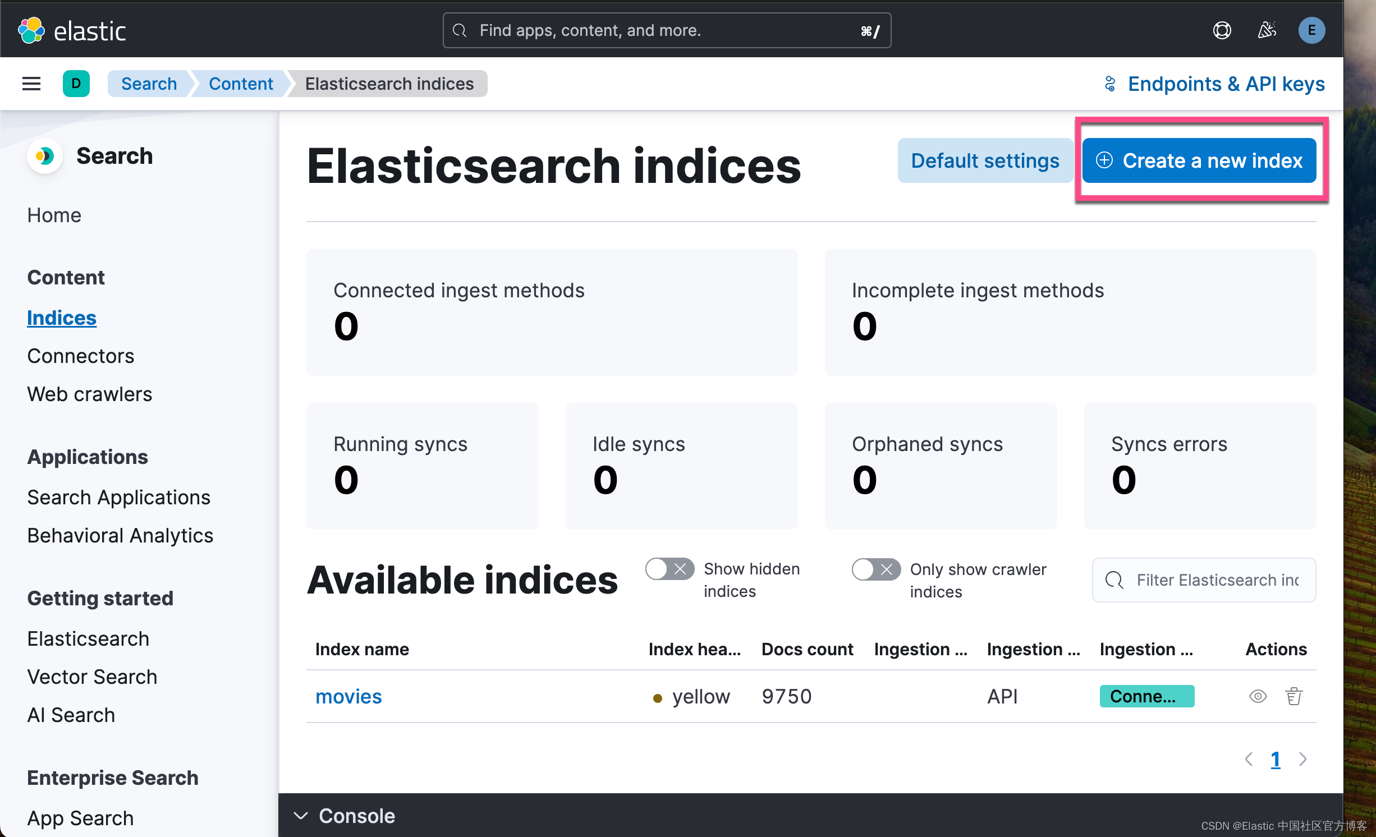Open the movies index
Viewport: 1376px width, 837px height.
pyautogui.click(x=348, y=696)
